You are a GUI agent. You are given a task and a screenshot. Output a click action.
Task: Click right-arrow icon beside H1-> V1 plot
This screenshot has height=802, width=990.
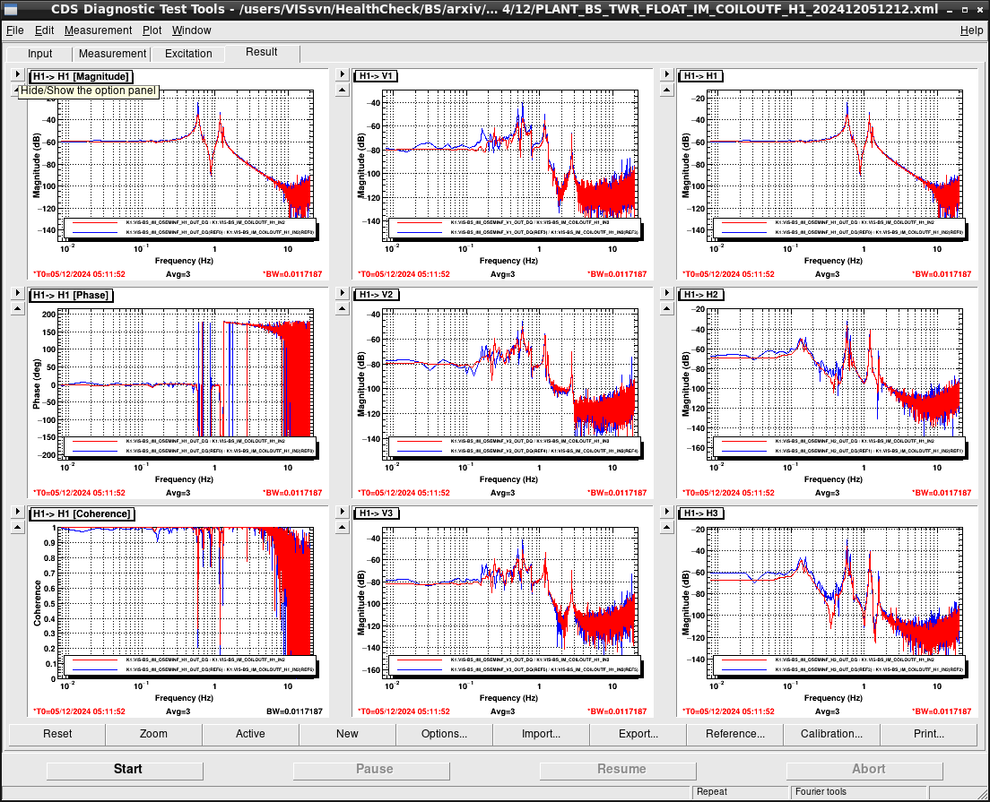pos(343,74)
